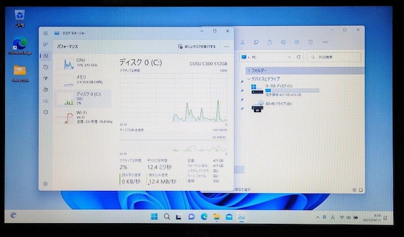Open Startup apps page in Task Manager
Viewport: 404px width, 237px height.
(x=45, y=78)
